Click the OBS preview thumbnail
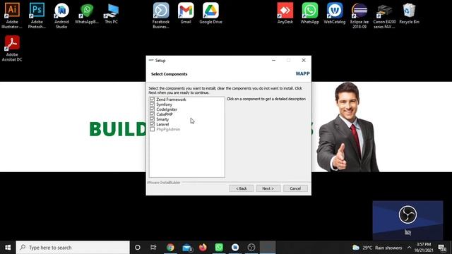452x254 pixels. 408,220
